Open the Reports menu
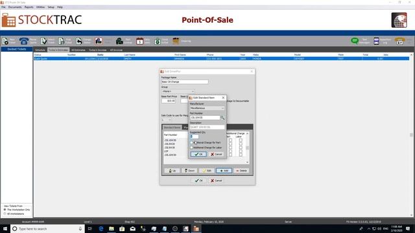Image resolution: width=415 pixels, height=233 pixels. (x=29, y=7)
